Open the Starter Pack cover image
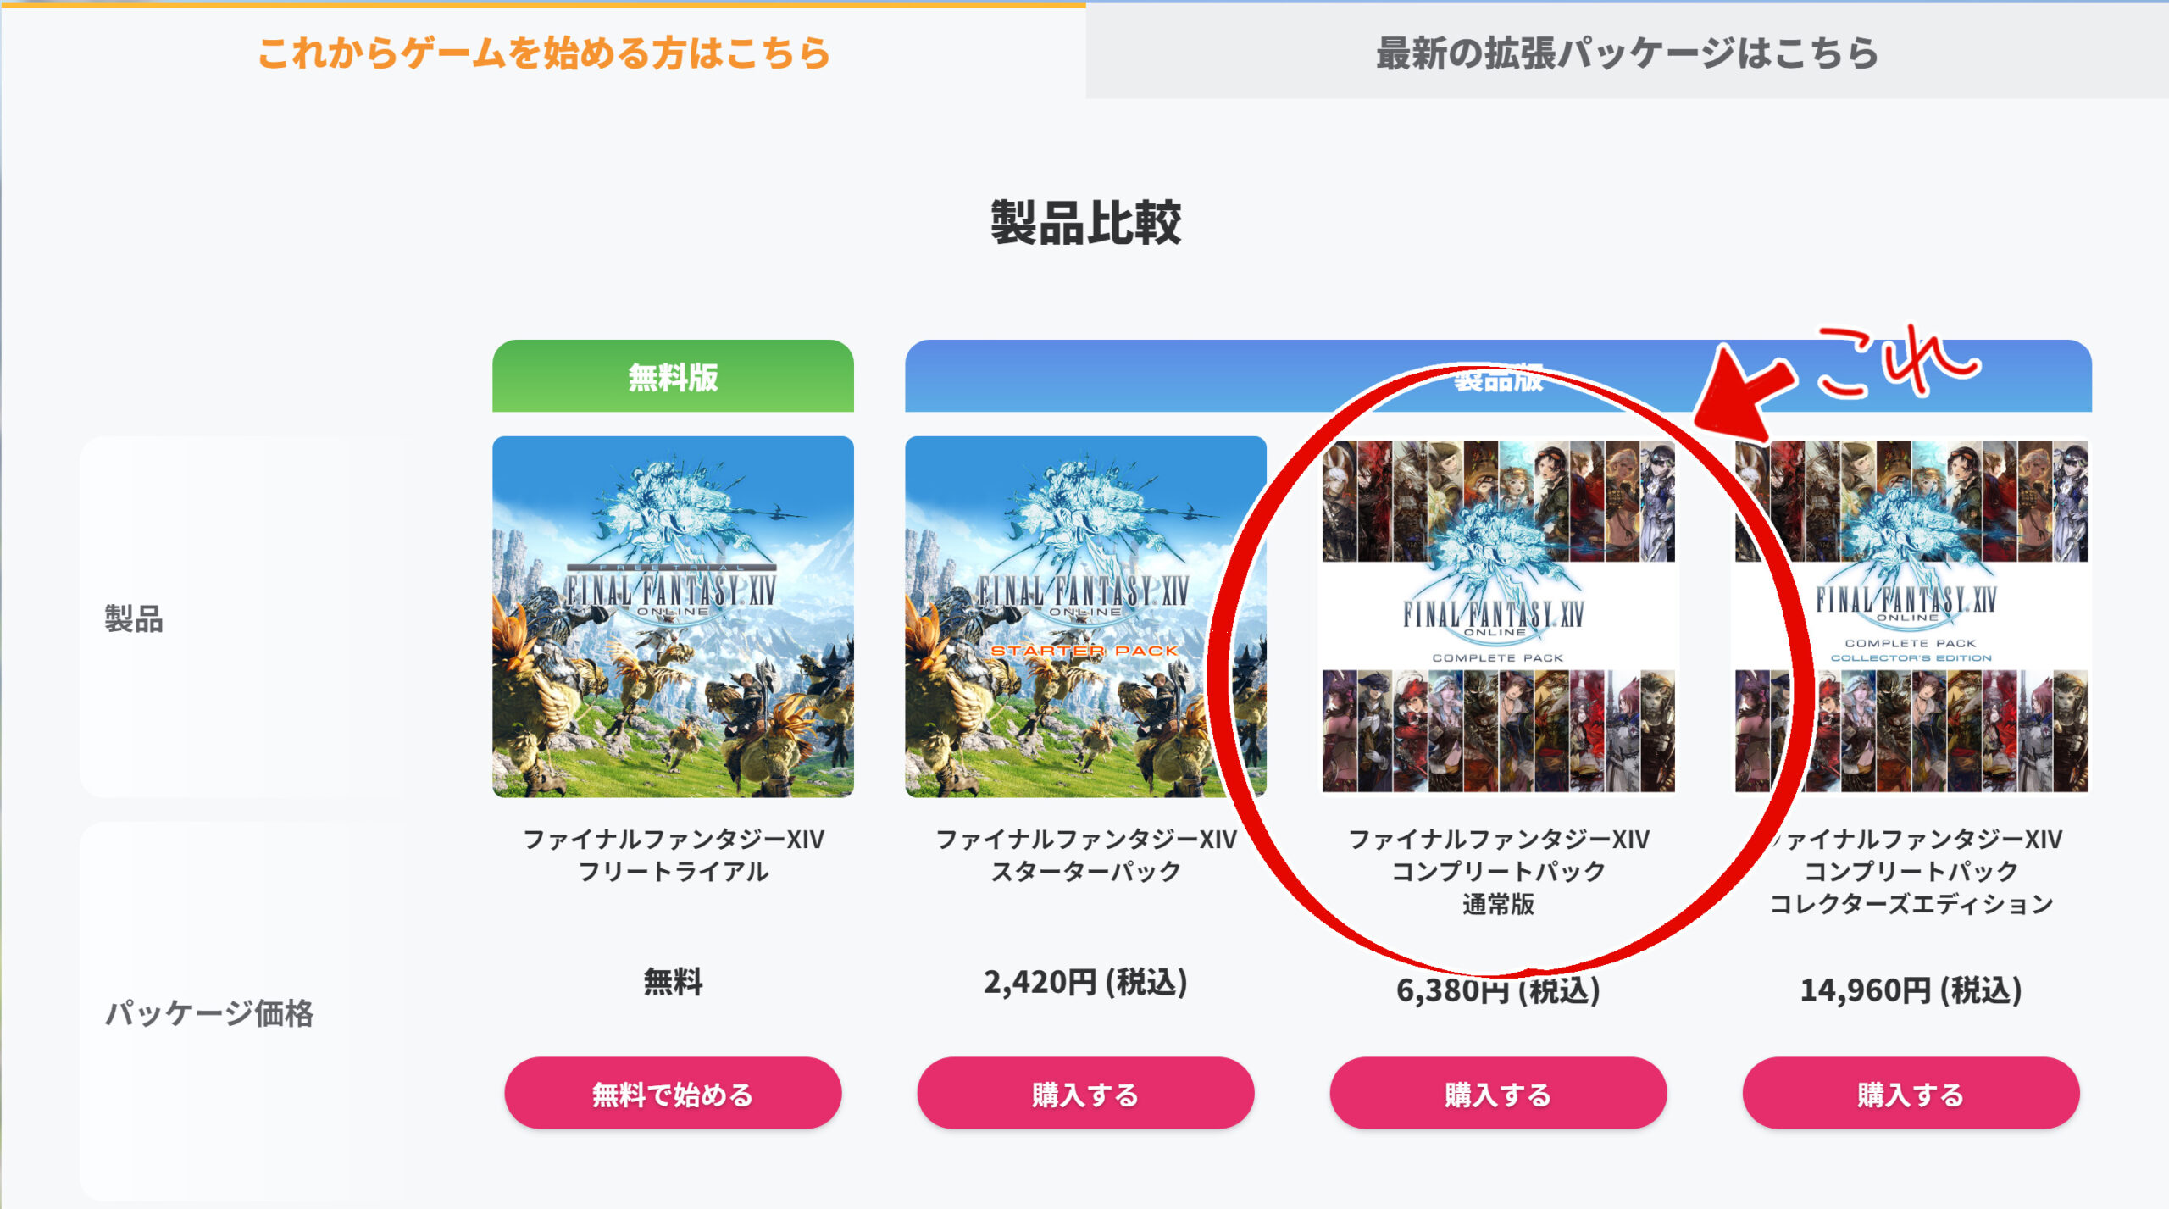The width and height of the screenshot is (2169, 1209). click(1085, 617)
